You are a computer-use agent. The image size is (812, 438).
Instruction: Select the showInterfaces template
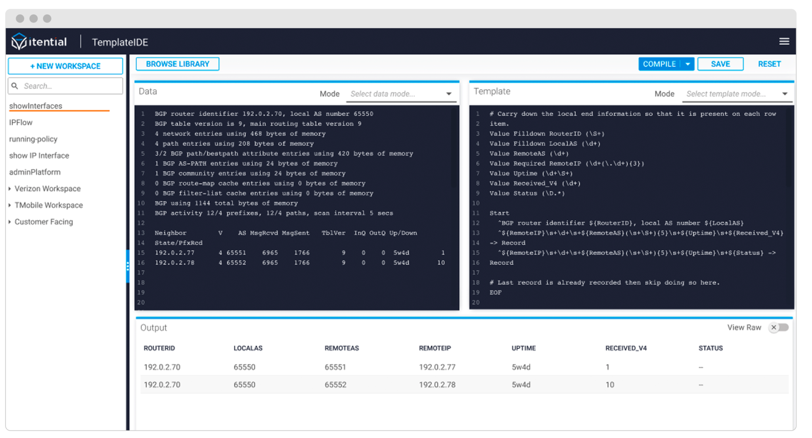pos(36,106)
